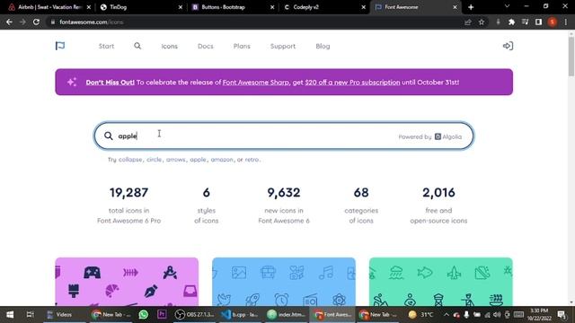Click the share page icon in the address bar
This screenshot has height=323, width=575.
click(x=467, y=22)
